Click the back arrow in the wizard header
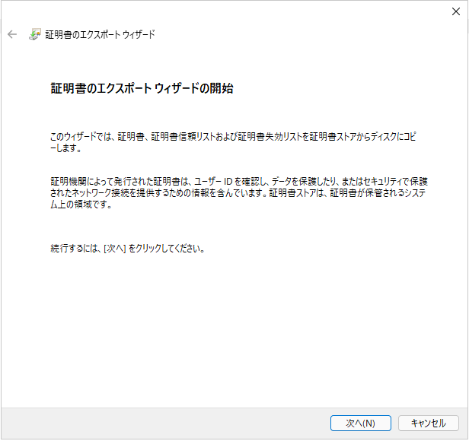469x441 pixels. [12, 34]
